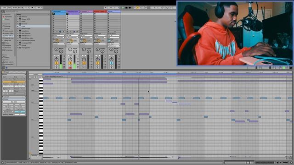Image resolution: width=294 pixels, height=165 pixels.
Task: Click the clip Invert button
Action: pyautogui.click(x=20, y=107)
